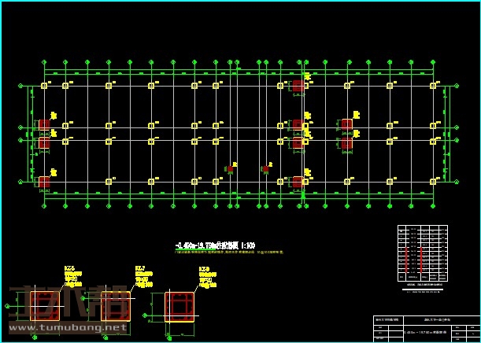This screenshot has width=481, height=343.
Task: Select the yellow column at plan's top-left corner
Action: pyautogui.click(x=44, y=85)
